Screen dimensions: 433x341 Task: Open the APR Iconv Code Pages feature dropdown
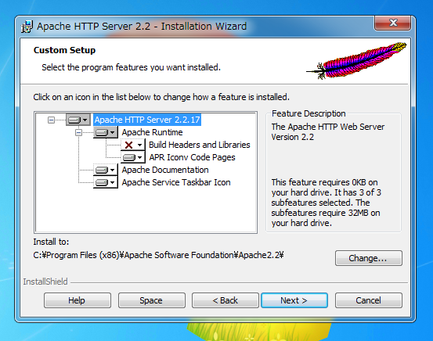click(133, 157)
